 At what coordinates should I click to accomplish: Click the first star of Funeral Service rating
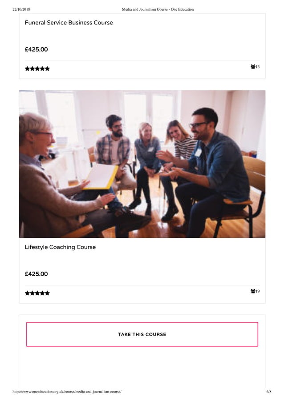click(x=28, y=68)
